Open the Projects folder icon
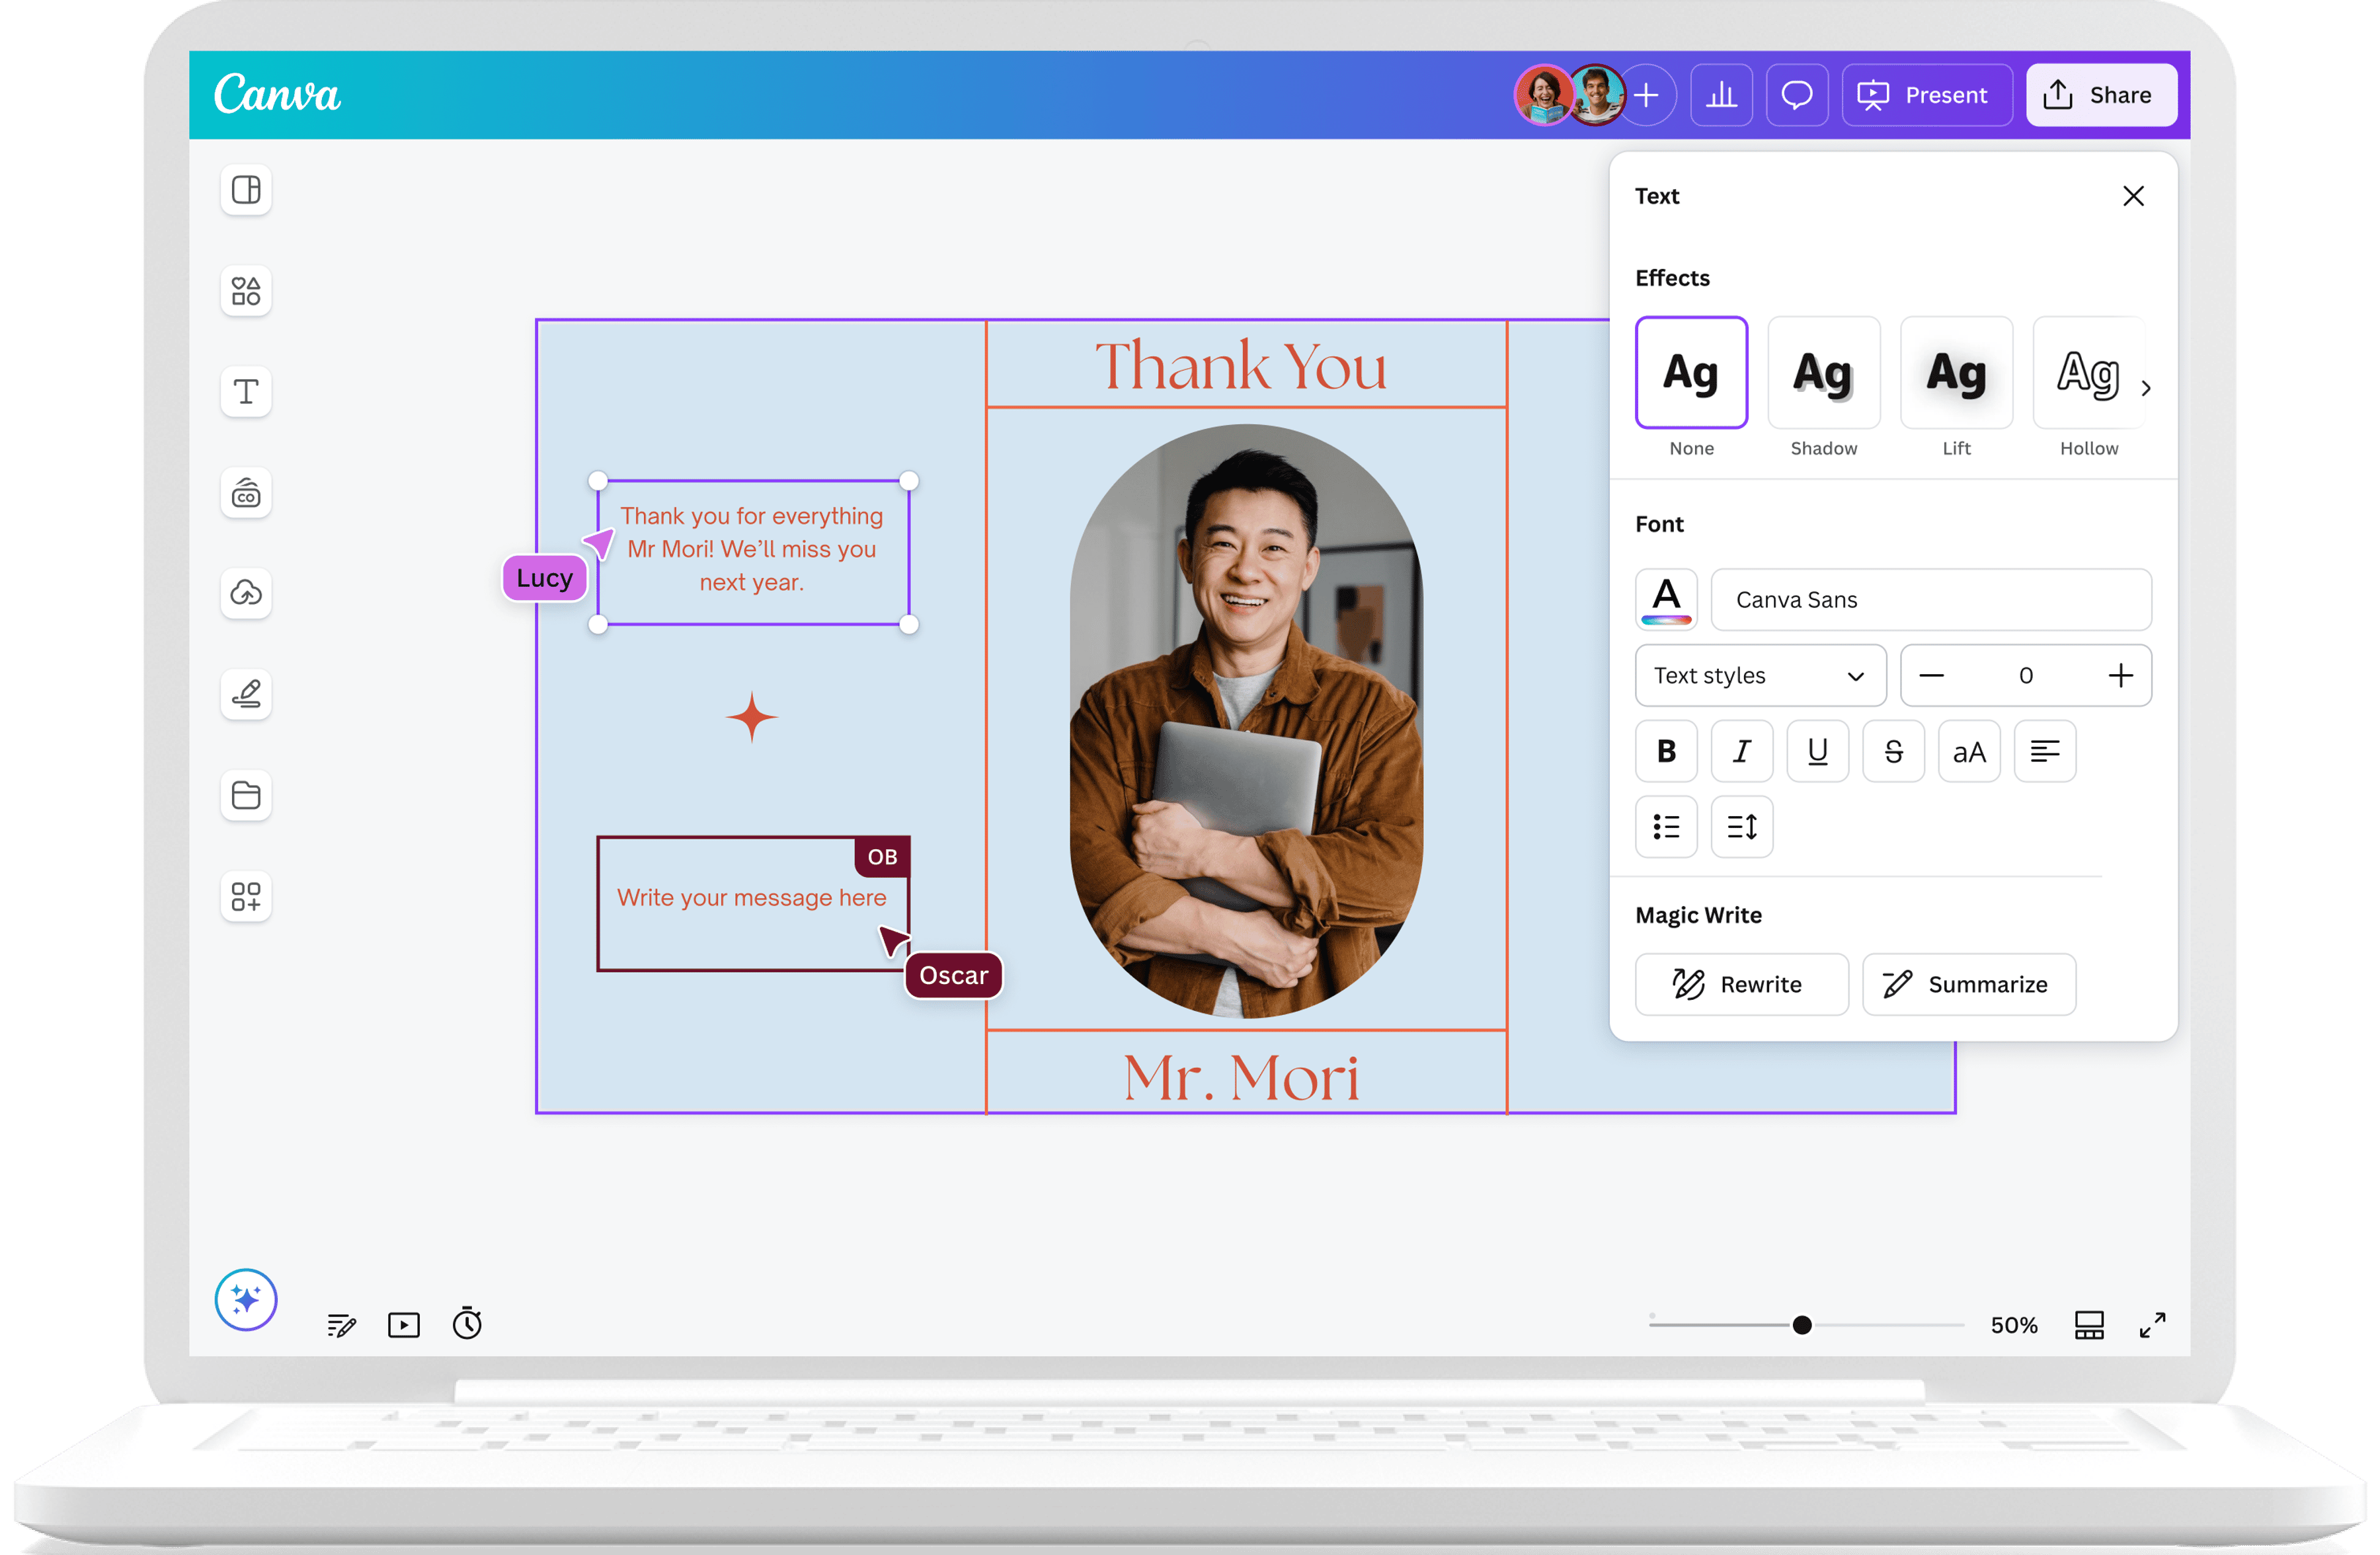Viewport: 2380px width, 1555px height. [x=246, y=796]
